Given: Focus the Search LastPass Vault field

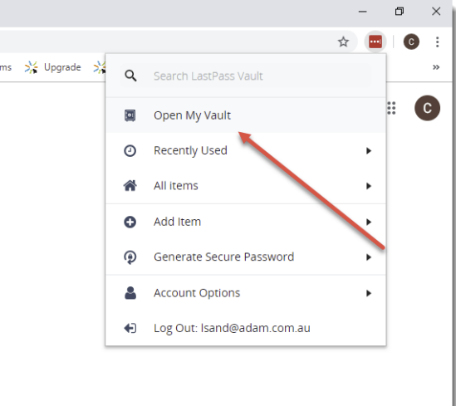Looking at the screenshot, I should [x=246, y=76].
